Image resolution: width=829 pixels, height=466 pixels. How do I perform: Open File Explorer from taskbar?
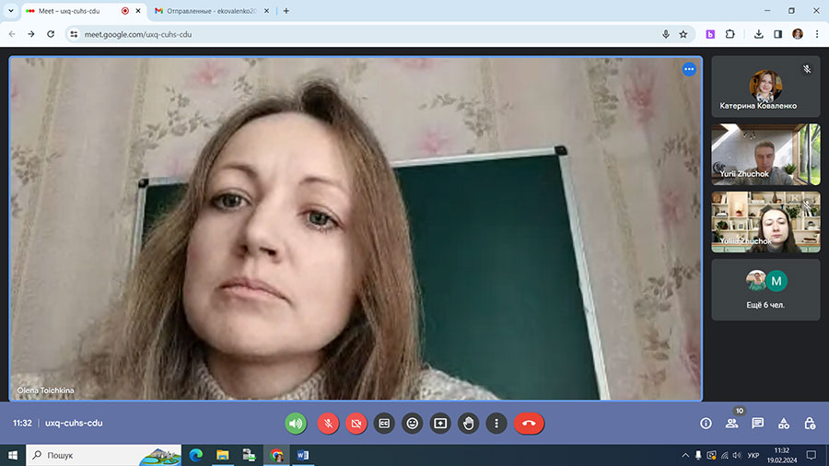(223, 455)
